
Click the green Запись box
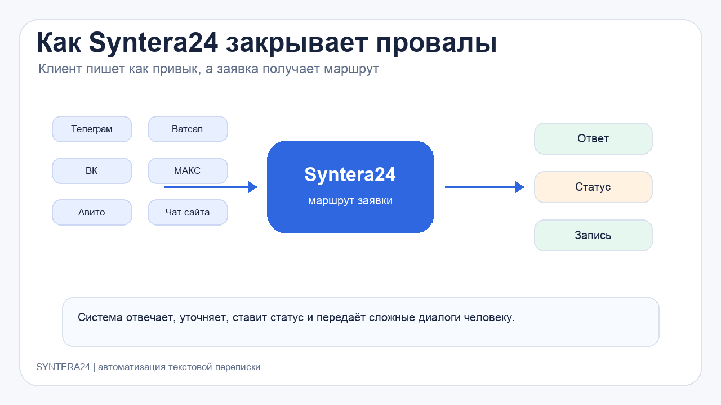pos(593,235)
